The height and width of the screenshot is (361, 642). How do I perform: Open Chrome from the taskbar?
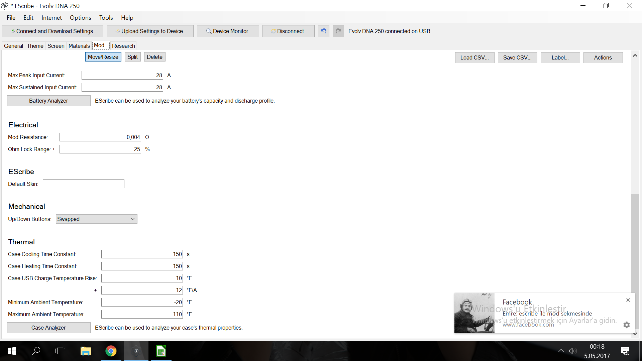[x=111, y=351]
